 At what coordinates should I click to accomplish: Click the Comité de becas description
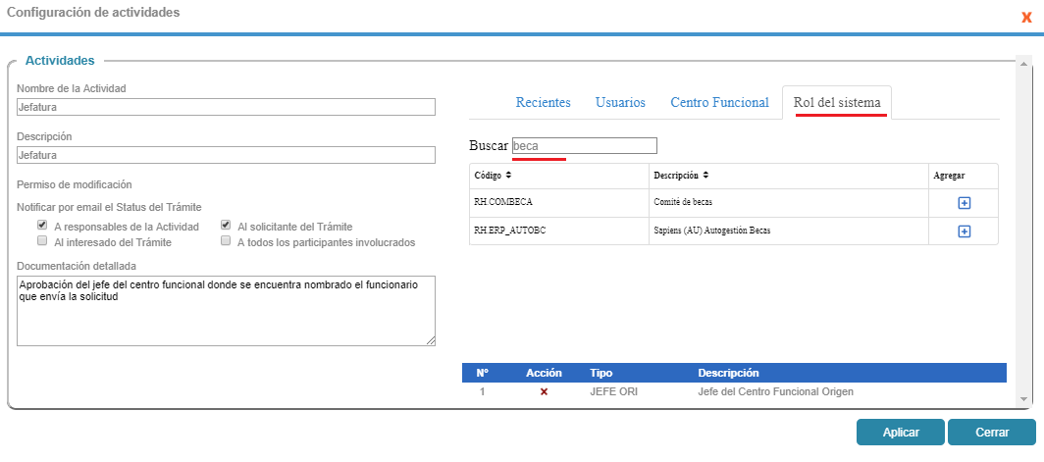coord(683,203)
